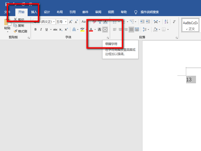Click the Character Shading gray A icon
The image size is (201, 151).
point(99,29)
